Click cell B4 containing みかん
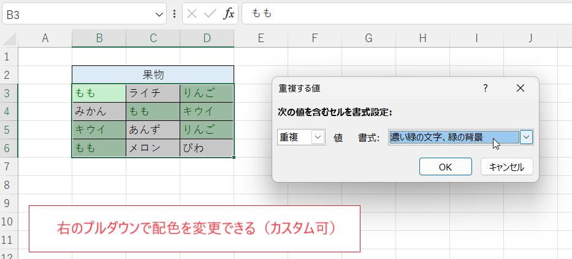 tap(99, 112)
